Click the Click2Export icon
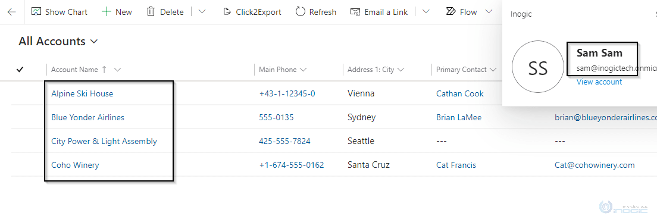657x222 pixels. [x=227, y=12]
